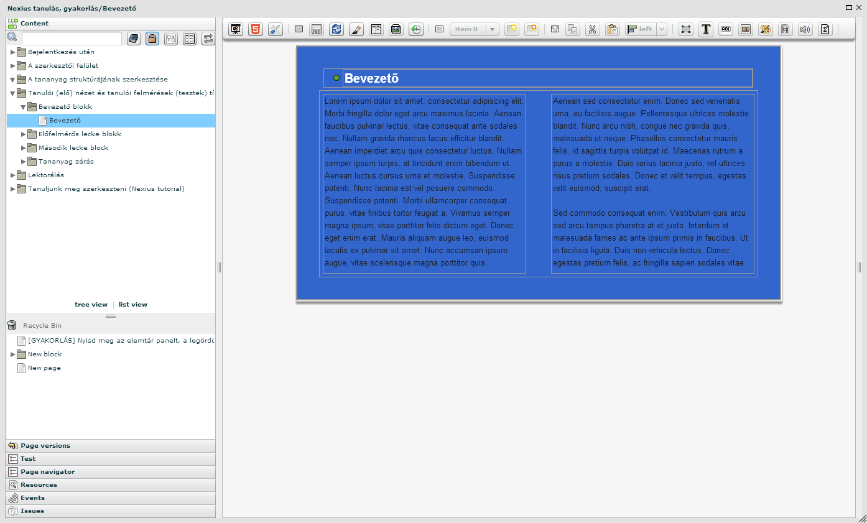Switch to list view

133,305
